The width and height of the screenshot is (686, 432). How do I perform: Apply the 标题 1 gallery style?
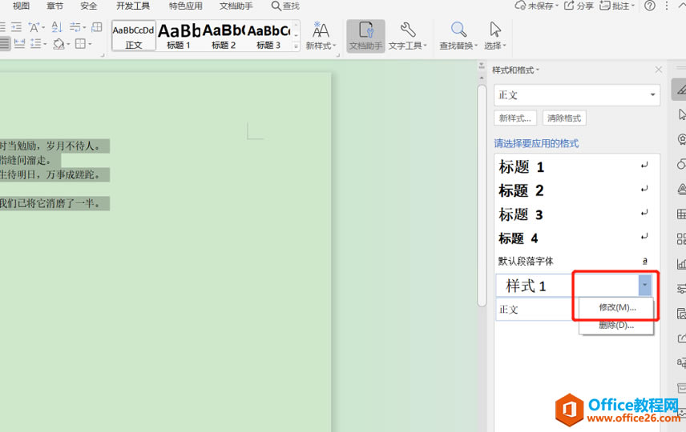(179, 36)
